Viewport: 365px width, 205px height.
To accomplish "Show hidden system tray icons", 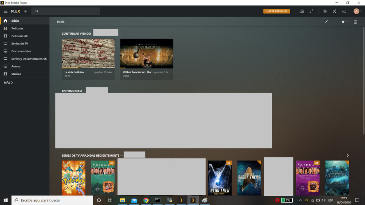I will [300, 200].
